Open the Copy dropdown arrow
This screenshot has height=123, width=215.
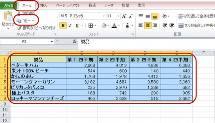point(33,21)
